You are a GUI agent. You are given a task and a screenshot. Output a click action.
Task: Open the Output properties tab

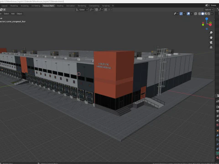218,112
